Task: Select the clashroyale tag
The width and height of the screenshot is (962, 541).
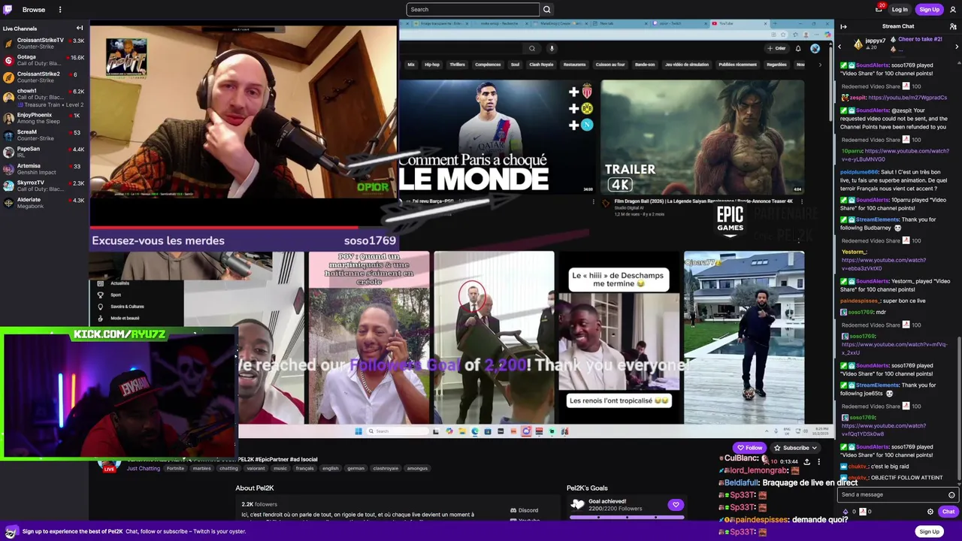Action: 386,468
